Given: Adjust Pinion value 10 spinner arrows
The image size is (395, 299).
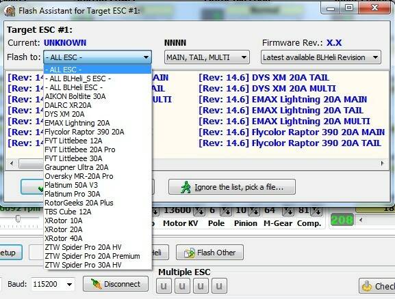Looking at the screenshot, I should point(254,212).
